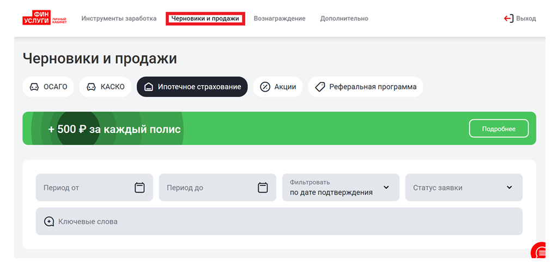
Task: Open the Акции section
Action: tap(278, 87)
